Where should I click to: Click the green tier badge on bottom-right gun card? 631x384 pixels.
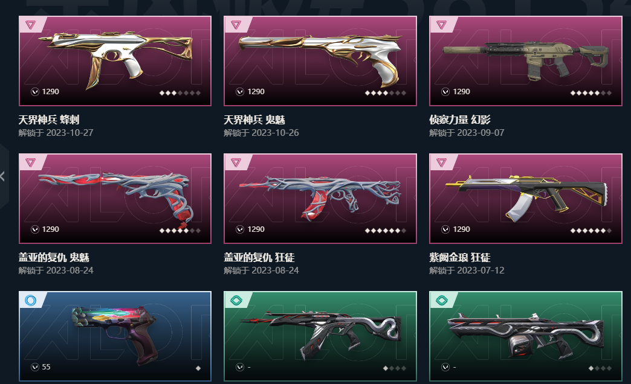[x=441, y=300]
